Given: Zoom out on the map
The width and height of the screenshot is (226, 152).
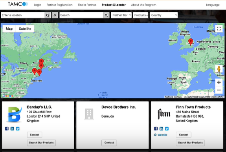Looking at the screenshot, I should [x=219, y=90].
